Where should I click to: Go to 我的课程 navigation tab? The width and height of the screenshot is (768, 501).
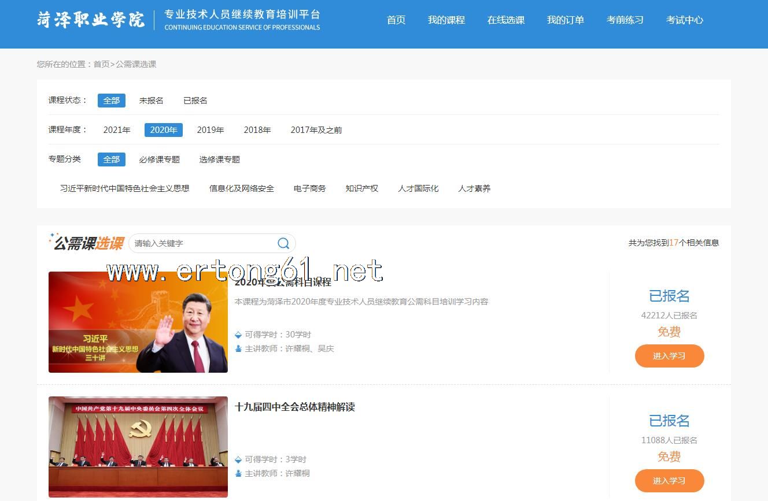point(446,20)
